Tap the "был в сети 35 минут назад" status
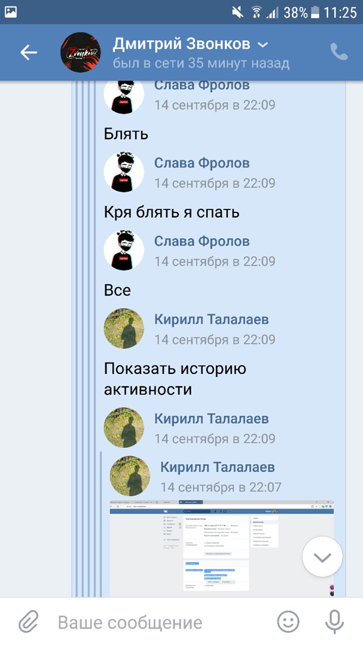 tap(201, 63)
